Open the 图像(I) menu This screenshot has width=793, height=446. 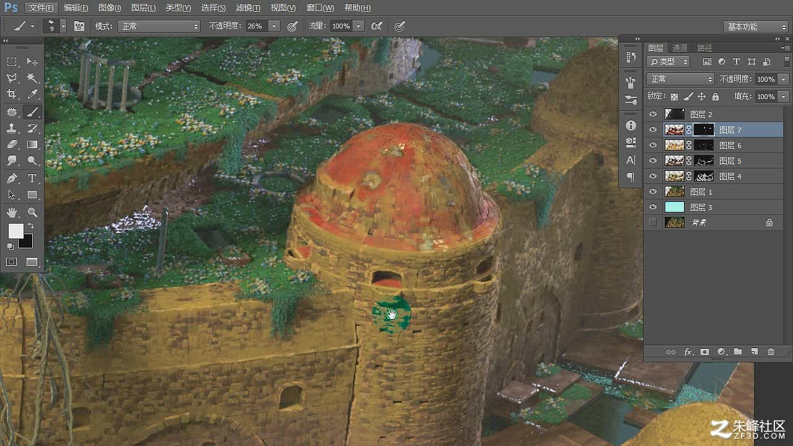click(110, 8)
